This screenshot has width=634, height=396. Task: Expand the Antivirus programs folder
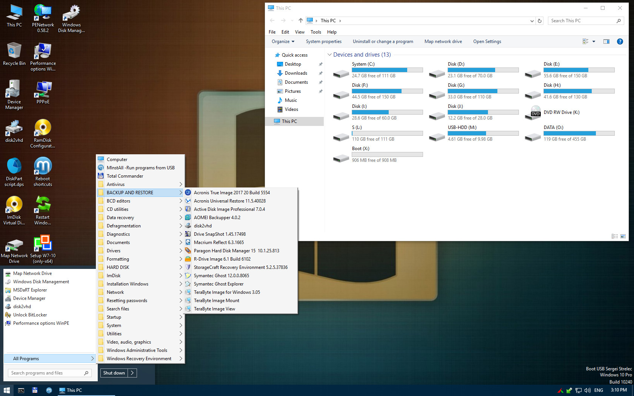pos(141,184)
